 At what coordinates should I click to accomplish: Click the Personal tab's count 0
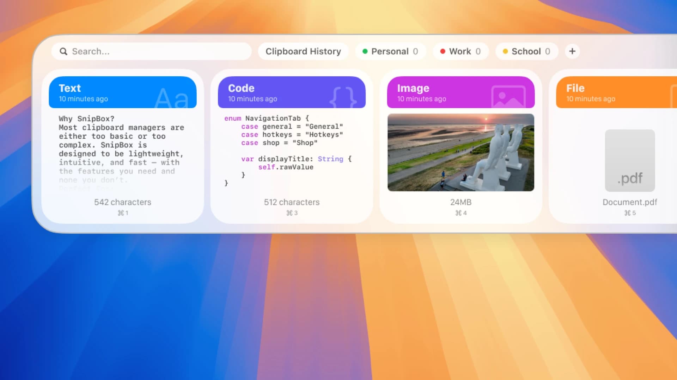415,51
